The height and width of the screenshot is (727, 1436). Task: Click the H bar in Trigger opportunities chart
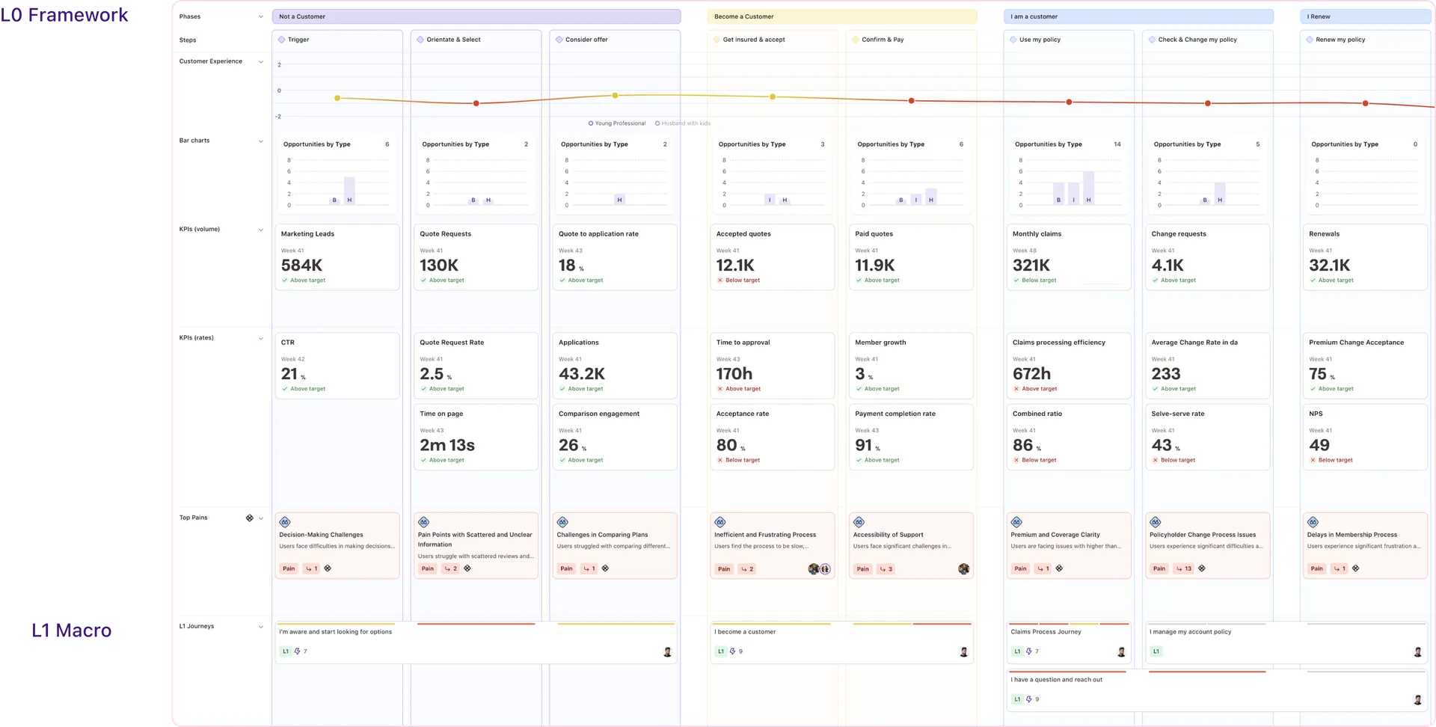pyautogui.click(x=349, y=191)
